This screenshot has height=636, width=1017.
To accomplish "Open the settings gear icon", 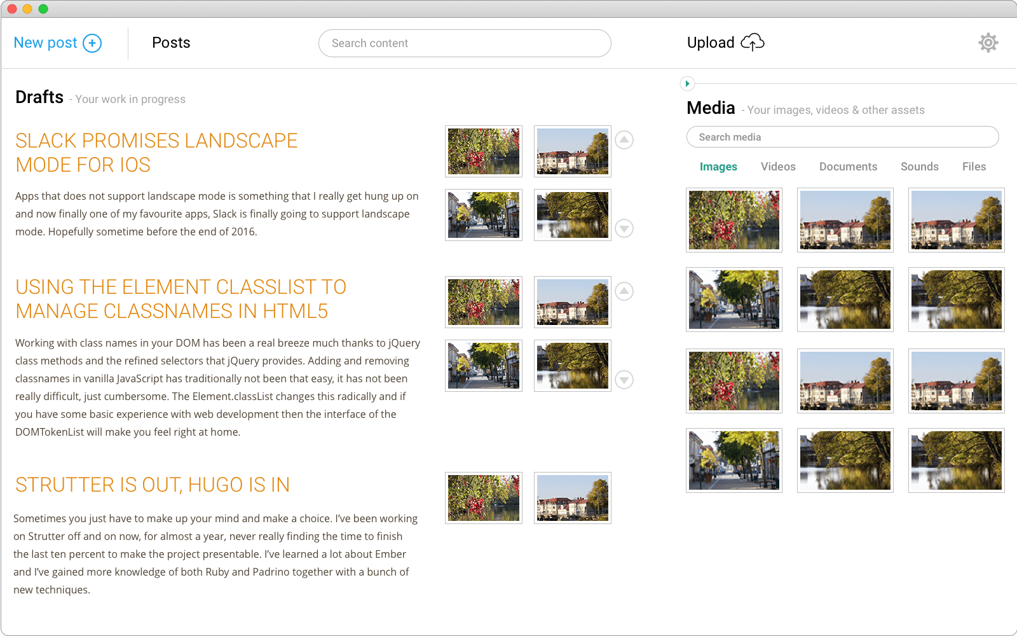I will click(988, 43).
